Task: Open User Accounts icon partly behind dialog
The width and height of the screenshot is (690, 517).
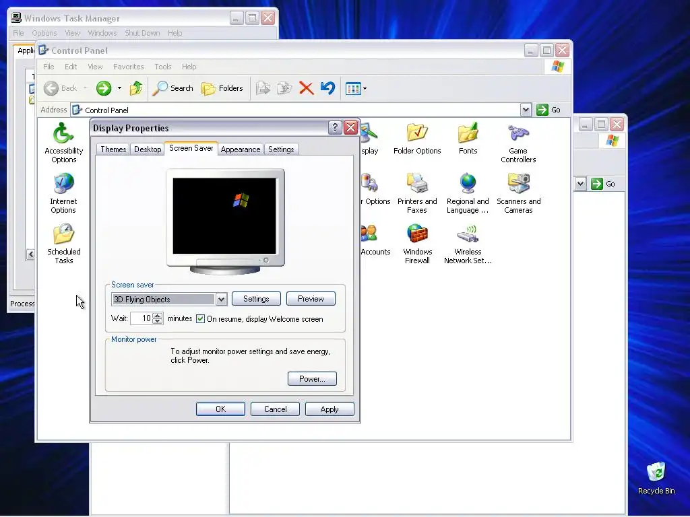Action: 375,240
